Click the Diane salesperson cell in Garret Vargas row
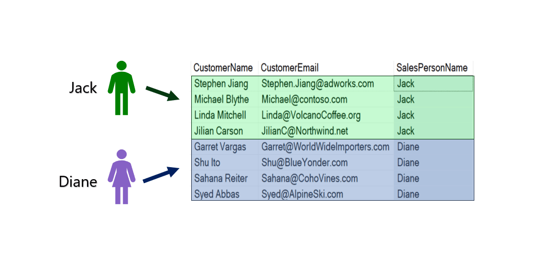Image resolution: width=544 pixels, height=274 pixels. 433,147
